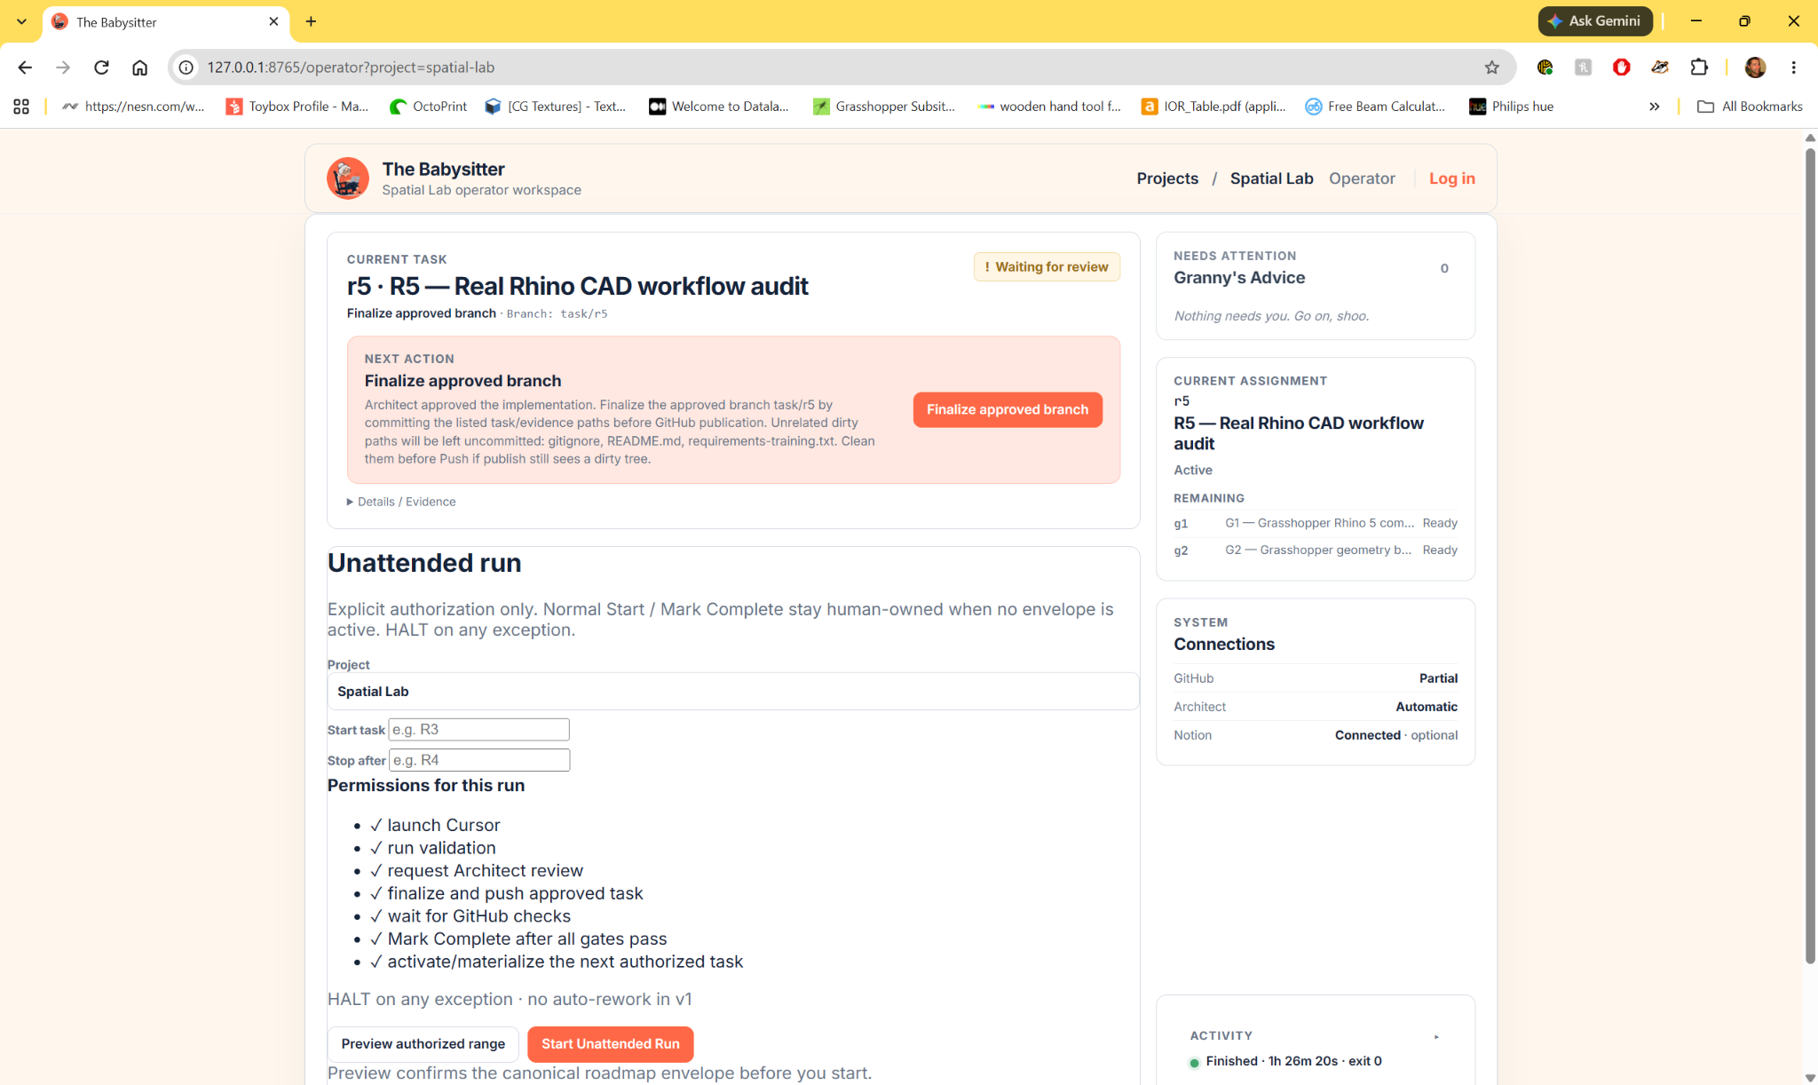Viewport: 1818px width, 1085px height.
Task: Select the Operator nav item
Action: [x=1362, y=178]
